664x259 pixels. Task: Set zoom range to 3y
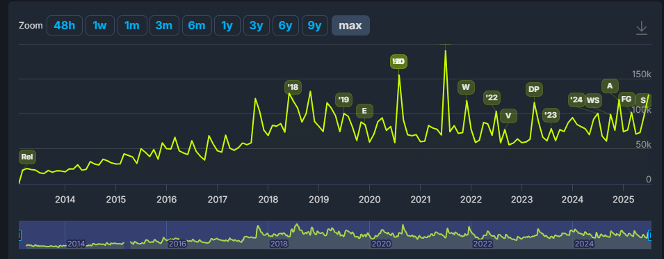256,26
